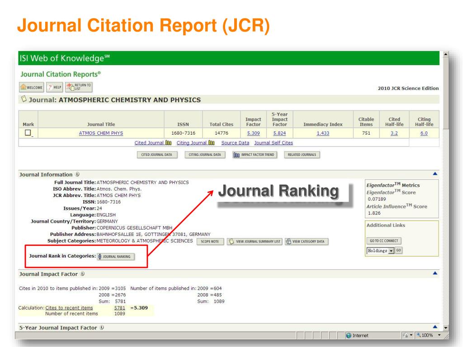Open the Citing Journal link
The width and height of the screenshot is (463, 347).
tap(191, 143)
